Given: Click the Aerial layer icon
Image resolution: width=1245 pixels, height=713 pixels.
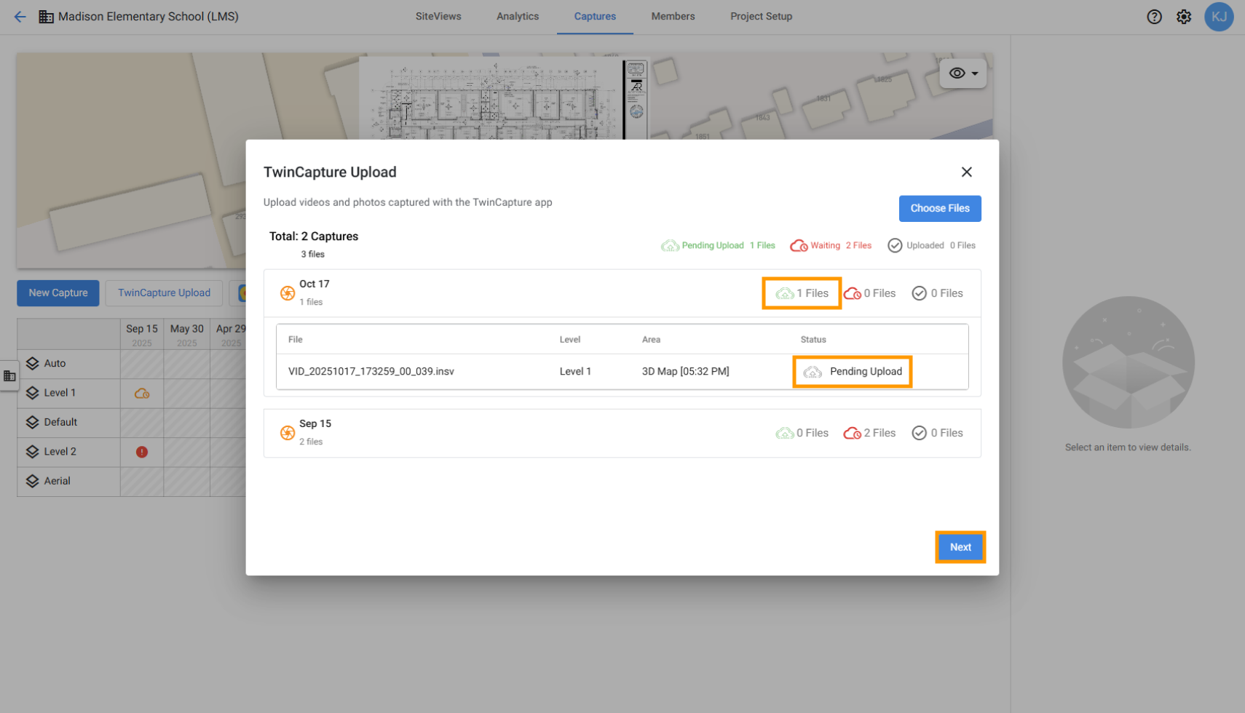Looking at the screenshot, I should tap(33, 482).
